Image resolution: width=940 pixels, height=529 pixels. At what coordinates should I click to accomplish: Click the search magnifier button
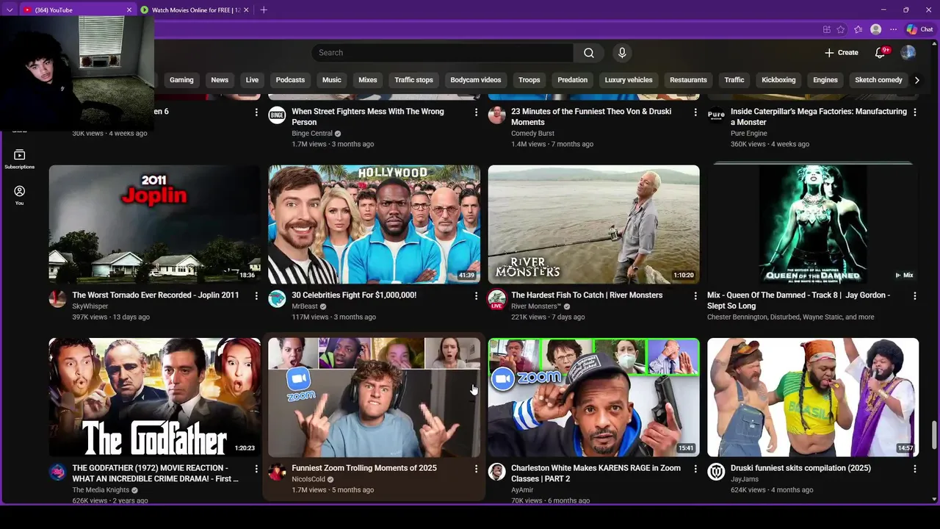point(589,53)
